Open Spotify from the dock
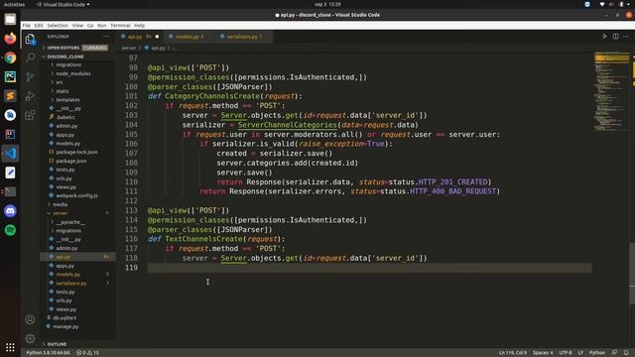Screen dimensions: 635x357 10,230
